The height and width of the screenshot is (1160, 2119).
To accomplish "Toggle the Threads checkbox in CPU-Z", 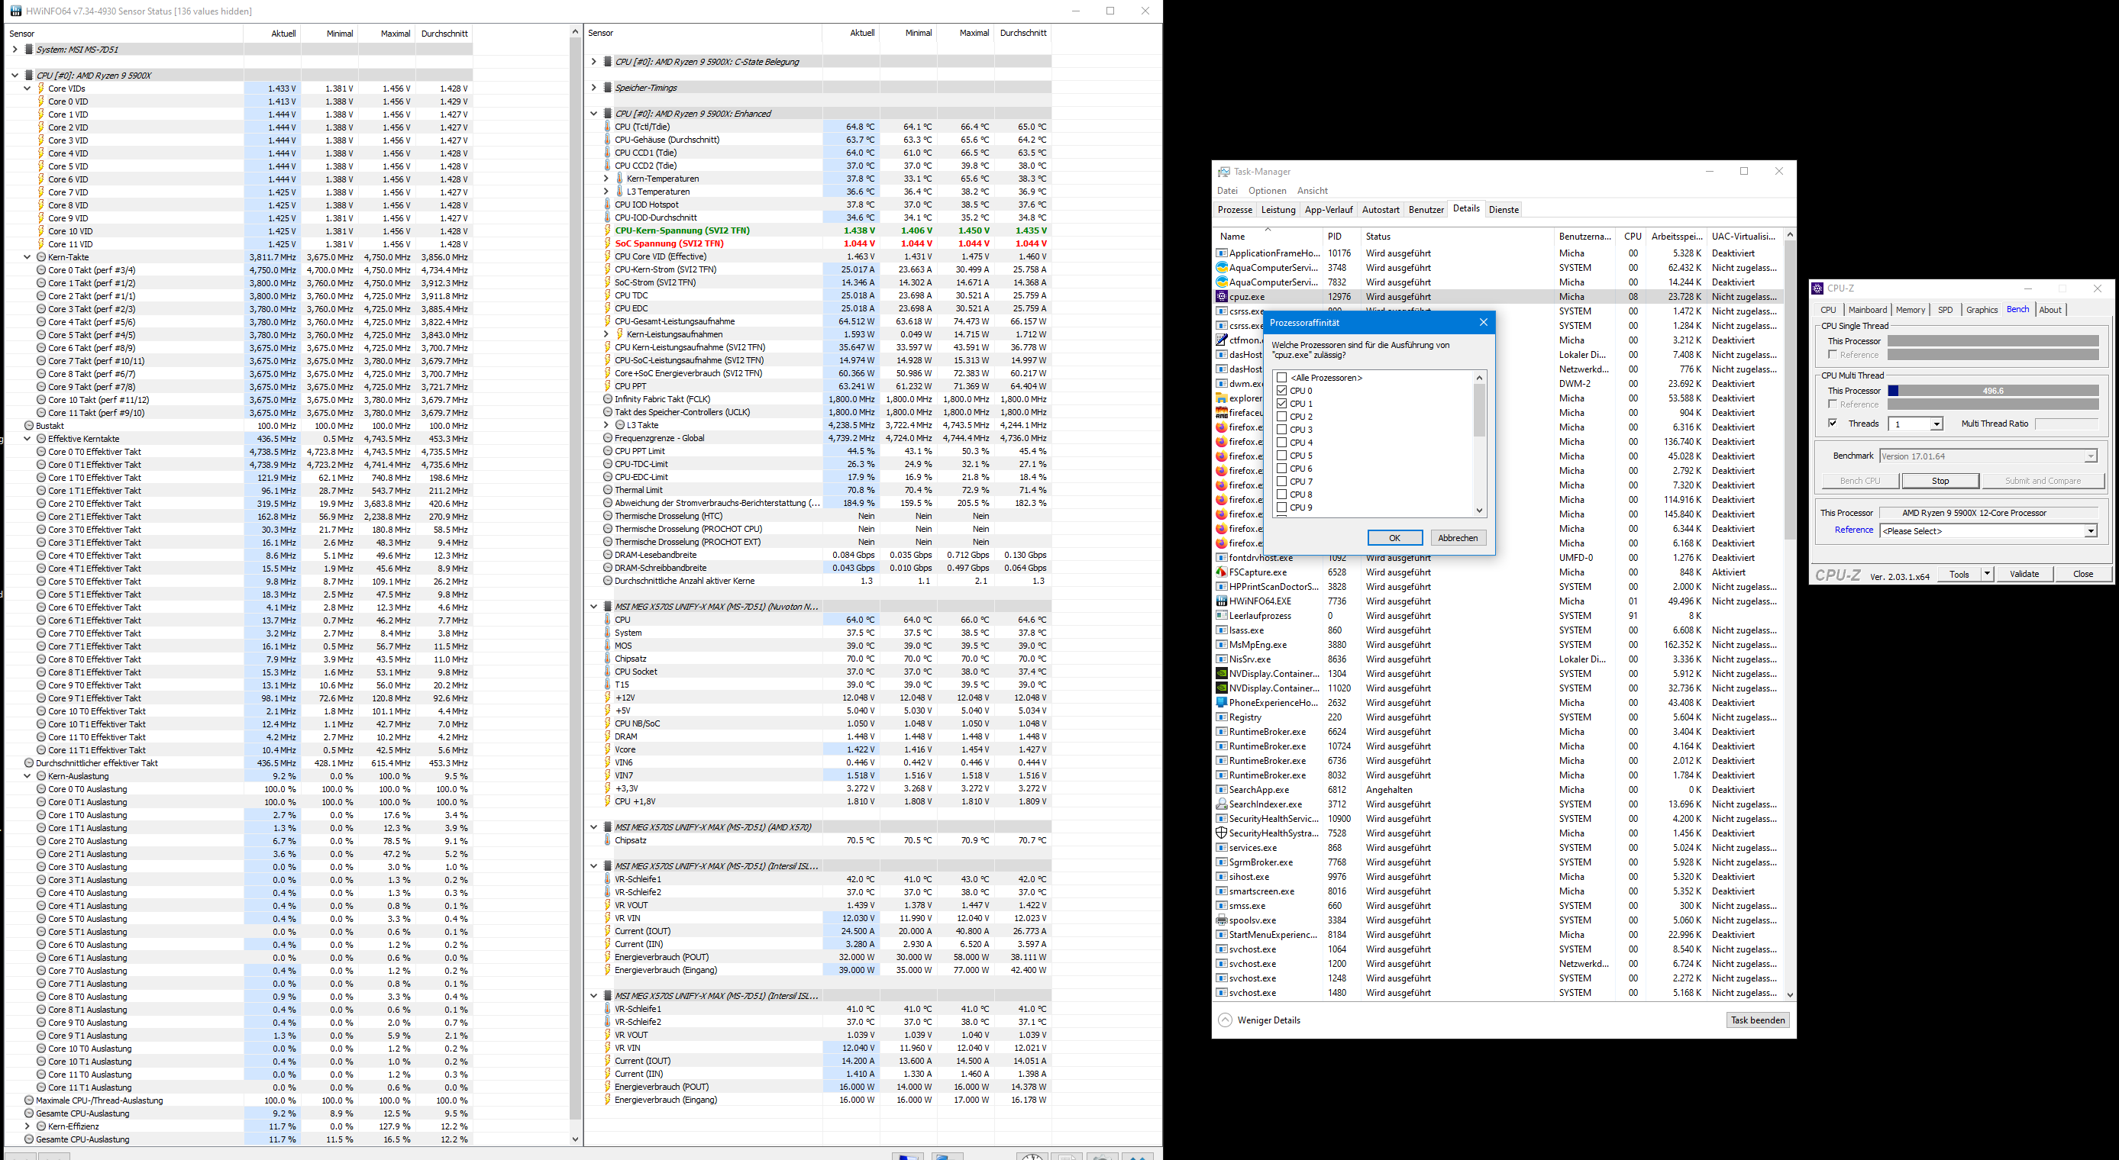I will click(1833, 424).
